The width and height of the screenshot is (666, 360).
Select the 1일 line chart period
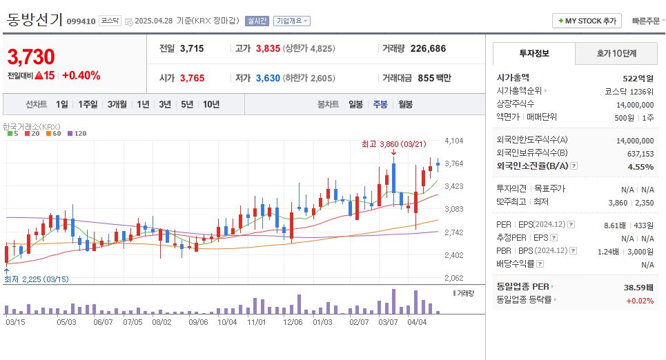(62, 104)
